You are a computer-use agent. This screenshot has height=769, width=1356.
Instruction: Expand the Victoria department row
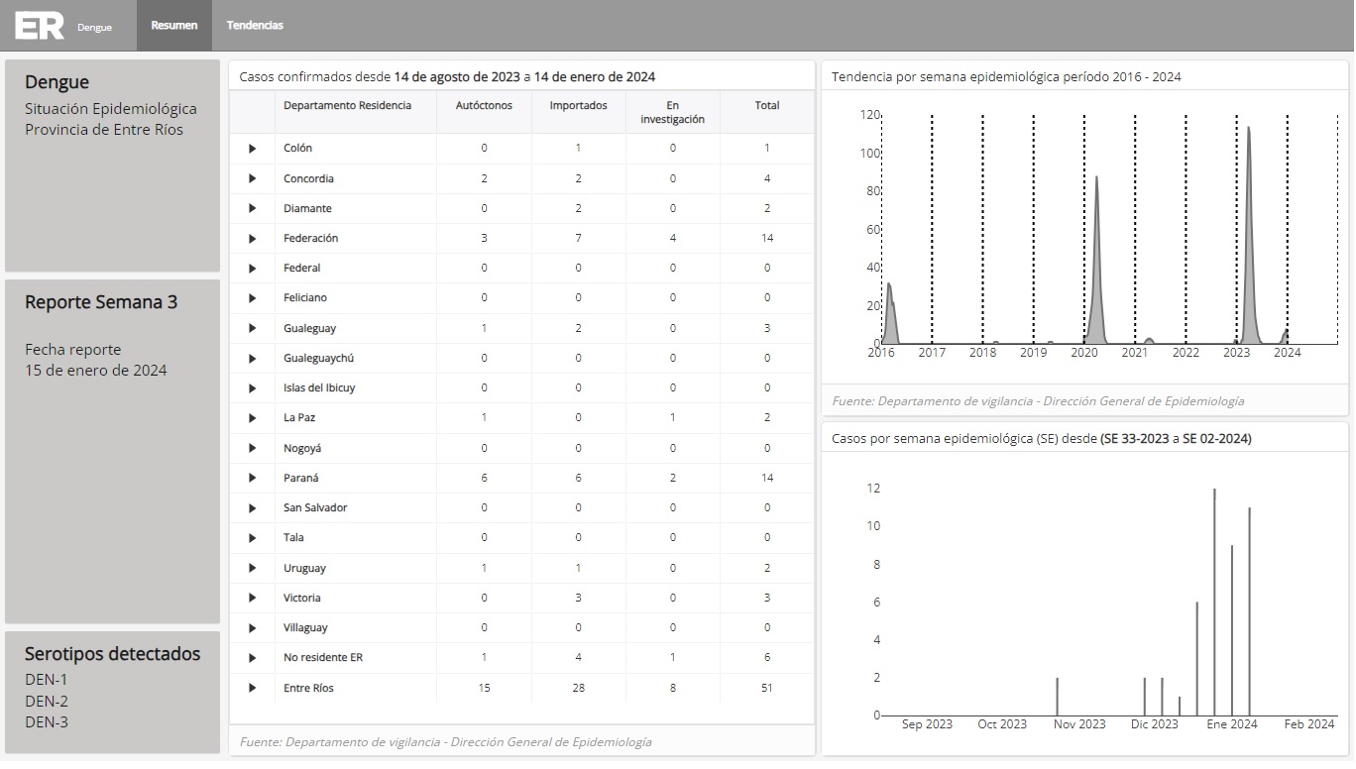tap(252, 599)
